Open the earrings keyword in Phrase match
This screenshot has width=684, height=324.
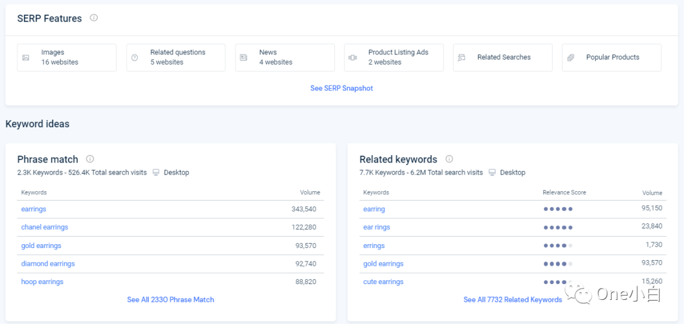tap(34, 209)
